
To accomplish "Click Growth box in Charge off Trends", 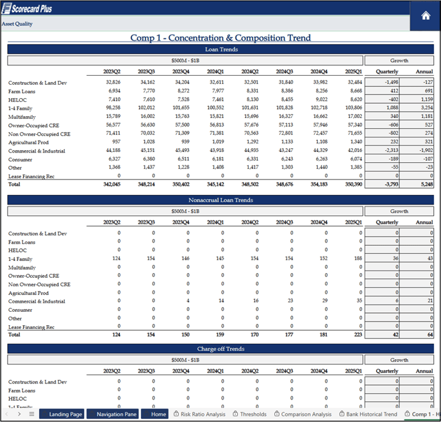I will click(399, 360).
